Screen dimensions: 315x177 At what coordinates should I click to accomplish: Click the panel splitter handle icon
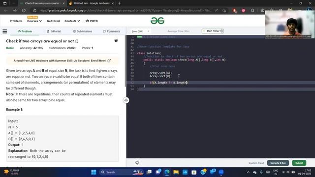(x=126, y=100)
